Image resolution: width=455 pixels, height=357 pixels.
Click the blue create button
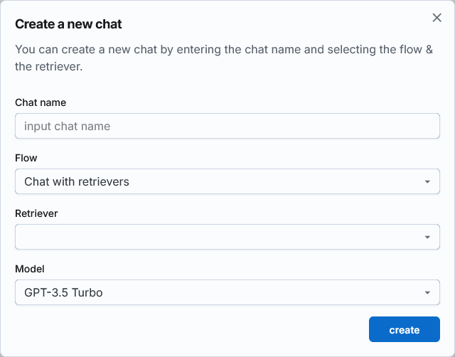(405, 329)
